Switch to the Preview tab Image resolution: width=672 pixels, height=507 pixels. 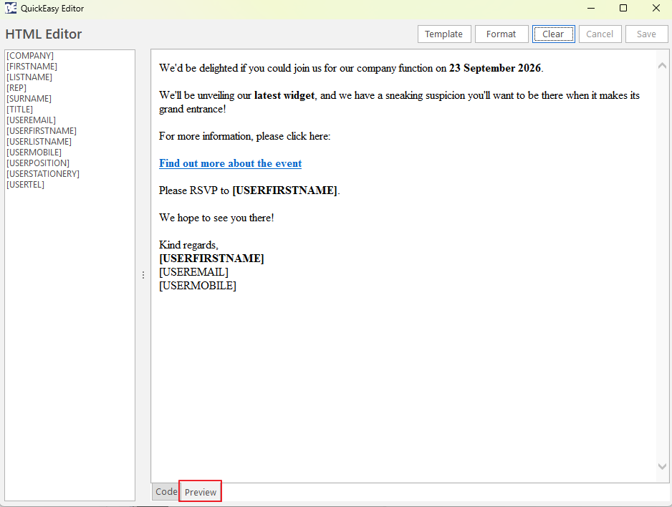coord(200,491)
